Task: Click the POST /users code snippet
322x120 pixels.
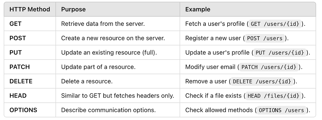Action: click(265, 38)
